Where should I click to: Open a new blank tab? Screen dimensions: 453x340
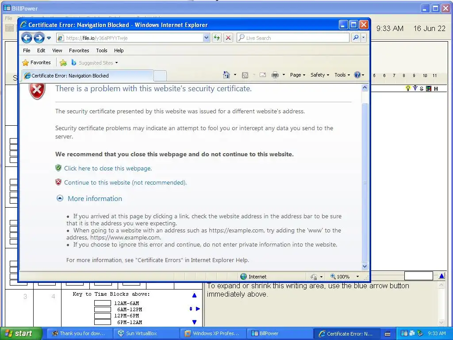tap(160, 76)
